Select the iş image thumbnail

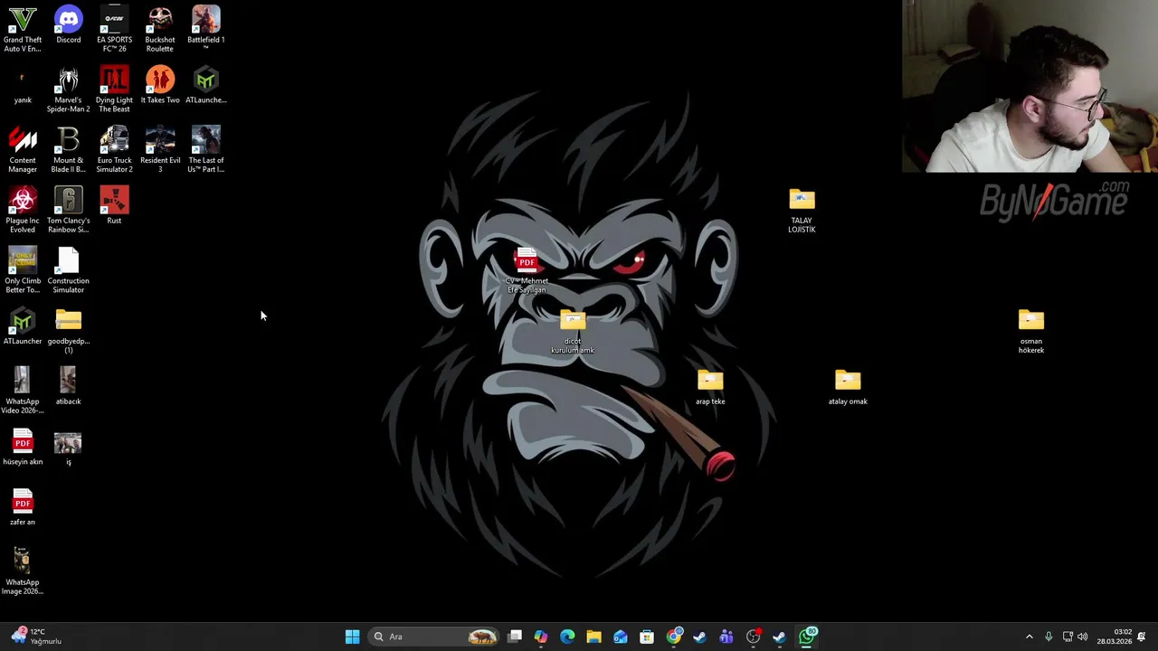click(68, 448)
